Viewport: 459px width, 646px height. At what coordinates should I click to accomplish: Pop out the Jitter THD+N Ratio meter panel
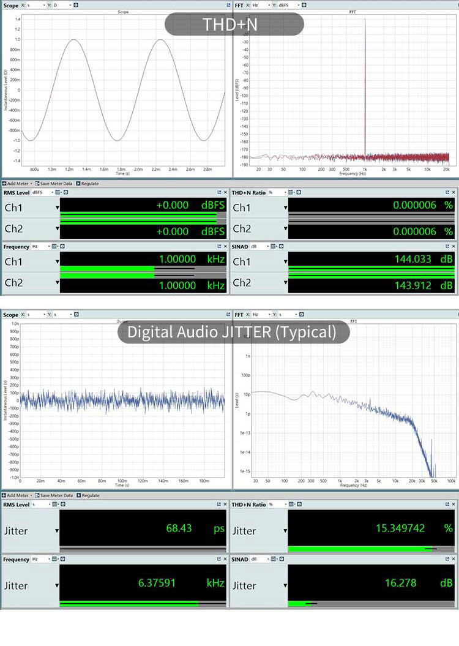point(447,505)
